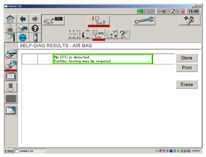206x157 pixels.
Task: Select the DTC stethoscope tab
Action: coord(99,34)
